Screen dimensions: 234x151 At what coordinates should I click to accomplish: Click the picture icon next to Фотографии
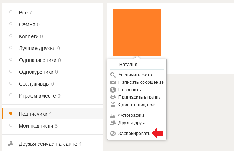pyautogui.click(x=113, y=115)
